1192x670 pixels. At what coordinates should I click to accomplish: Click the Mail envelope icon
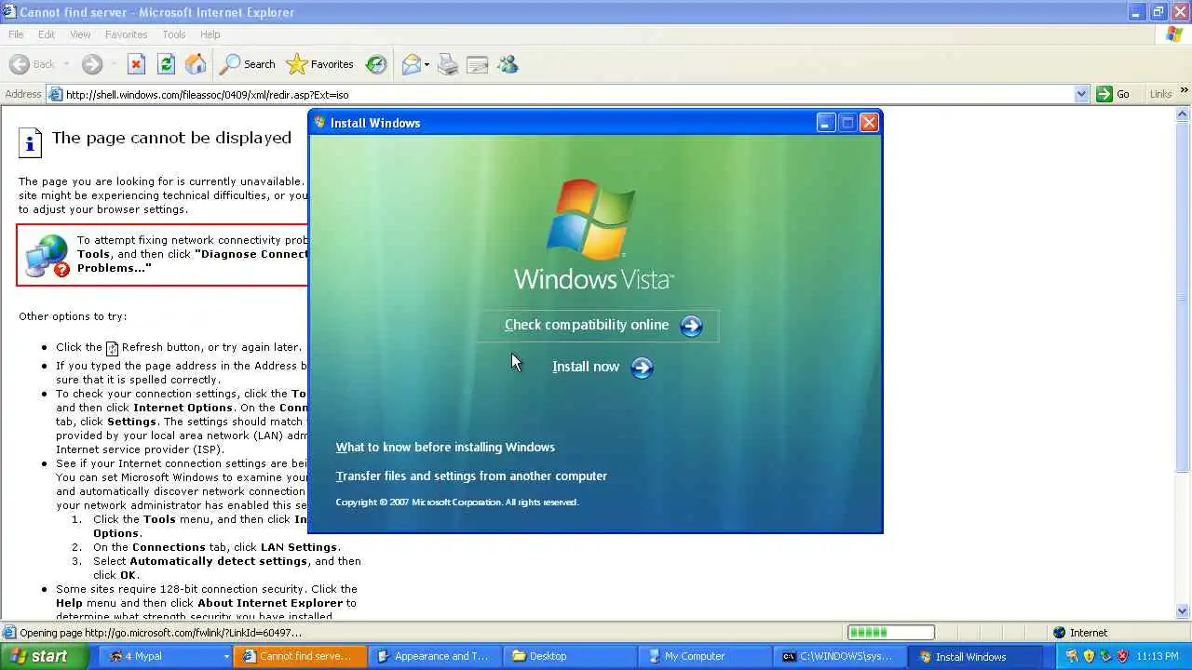(x=411, y=64)
